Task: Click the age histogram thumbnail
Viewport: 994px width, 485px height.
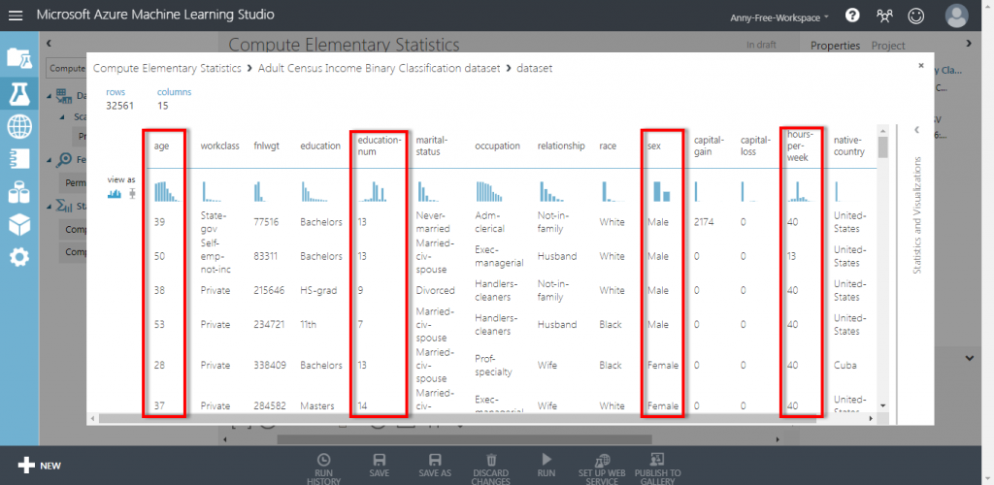Action: click(167, 192)
